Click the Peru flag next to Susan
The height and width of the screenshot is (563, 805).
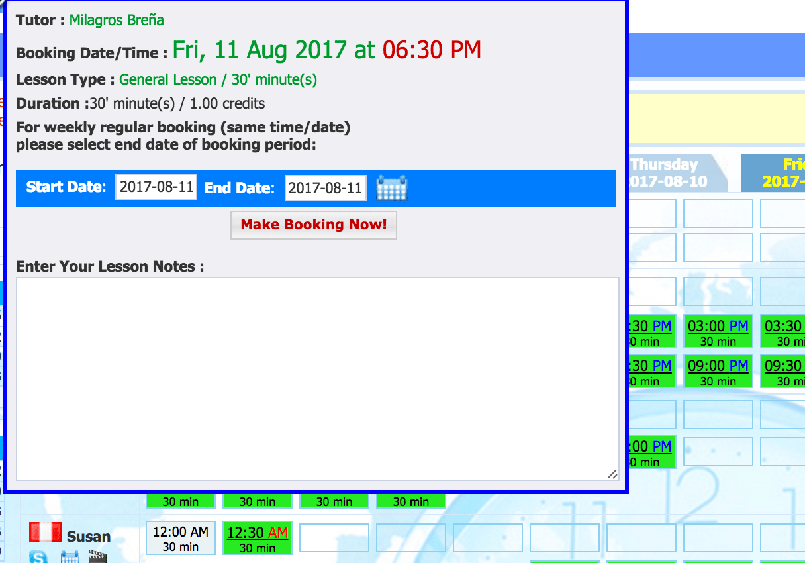coord(46,533)
